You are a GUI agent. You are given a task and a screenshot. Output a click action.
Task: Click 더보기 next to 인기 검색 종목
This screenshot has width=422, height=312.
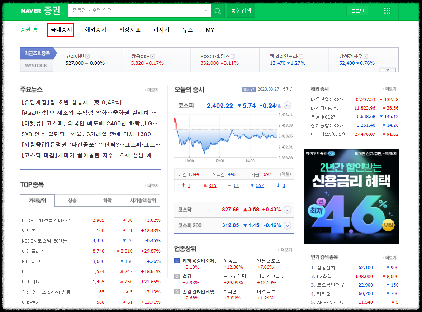tap(390, 258)
